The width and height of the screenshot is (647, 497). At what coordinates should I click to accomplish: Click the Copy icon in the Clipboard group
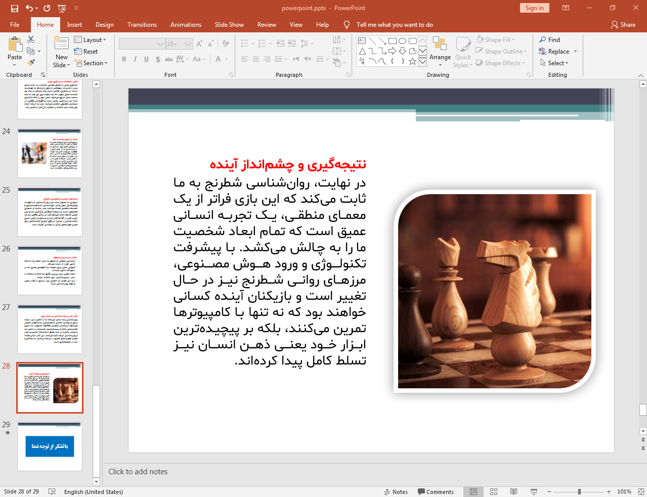pos(31,51)
